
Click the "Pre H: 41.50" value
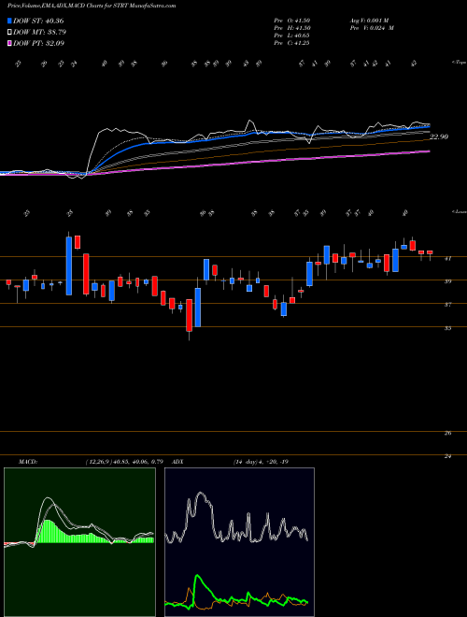click(292, 28)
